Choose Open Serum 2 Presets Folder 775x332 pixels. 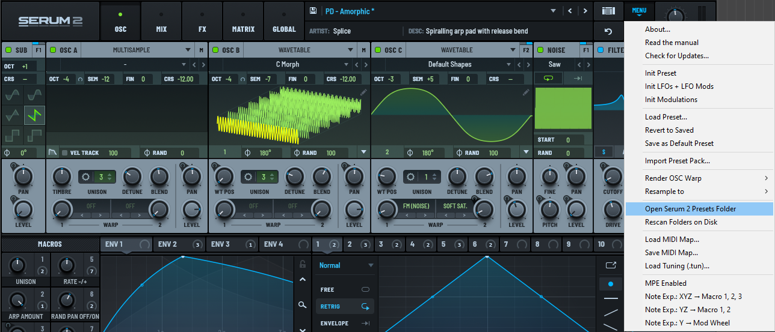[699, 209]
